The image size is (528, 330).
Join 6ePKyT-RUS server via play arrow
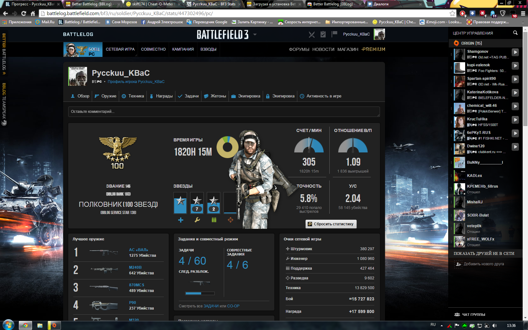click(515, 133)
